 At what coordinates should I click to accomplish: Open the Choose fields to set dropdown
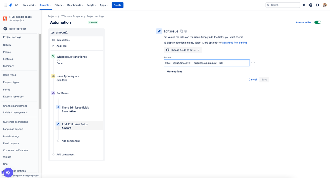click(x=183, y=50)
